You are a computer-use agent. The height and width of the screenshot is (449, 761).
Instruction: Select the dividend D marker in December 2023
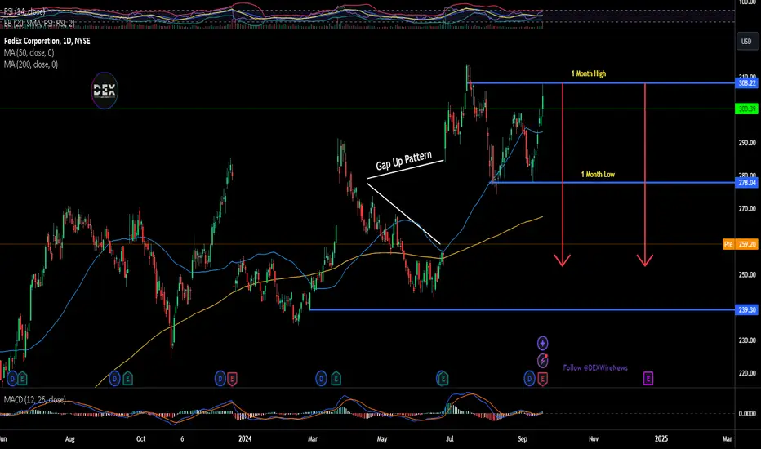pyautogui.click(x=220, y=378)
